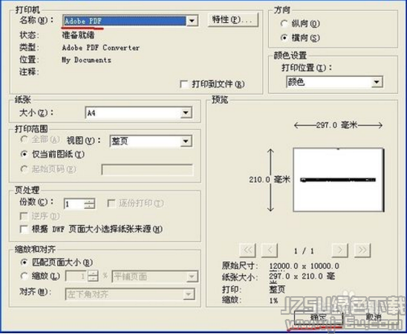Click the 起始页码 page range field
Viewport: 407px width, 334px height.
pos(147,170)
